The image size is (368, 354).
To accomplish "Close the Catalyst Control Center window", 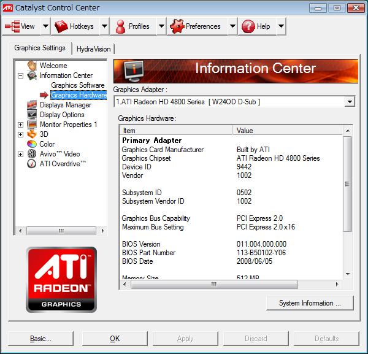I will click(x=356, y=8).
